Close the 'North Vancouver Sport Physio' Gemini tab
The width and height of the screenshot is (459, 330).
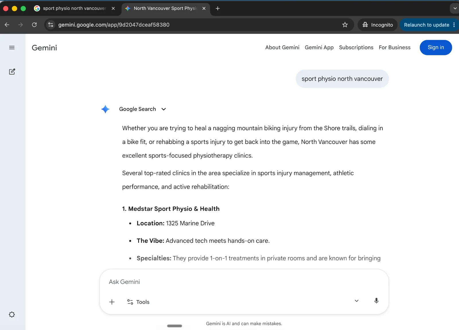[x=204, y=8]
